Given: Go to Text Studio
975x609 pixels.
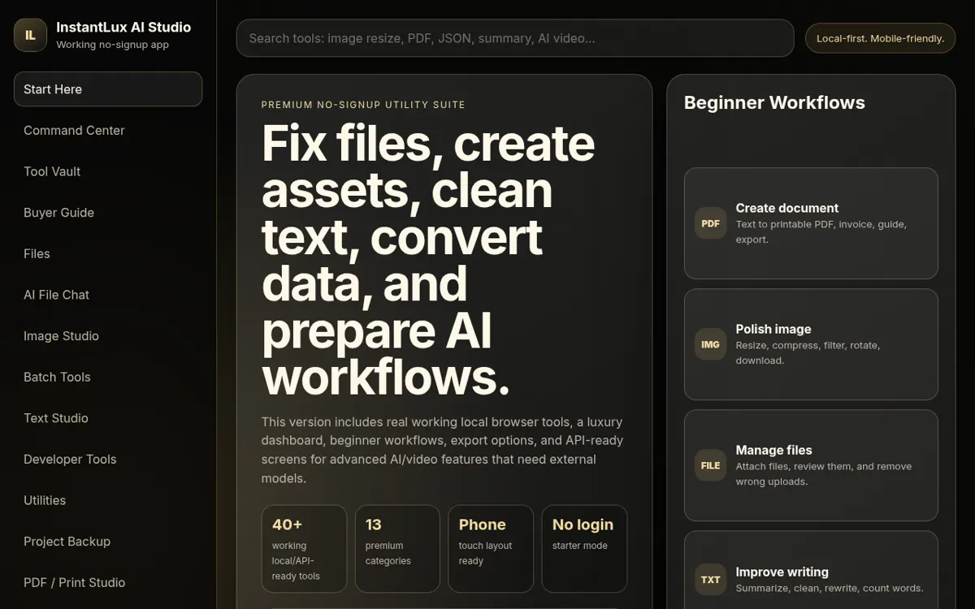Looking at the screenshot, I should click(108, 418).
